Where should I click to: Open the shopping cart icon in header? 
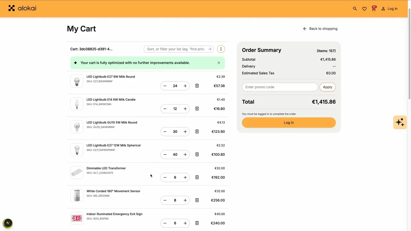point(374,8)
